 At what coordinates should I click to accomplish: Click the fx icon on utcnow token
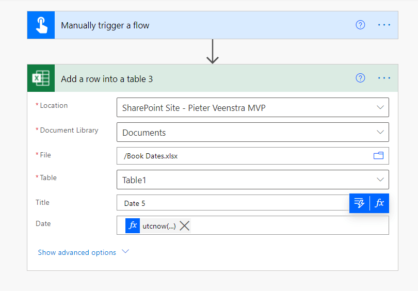tap(133, 225)
